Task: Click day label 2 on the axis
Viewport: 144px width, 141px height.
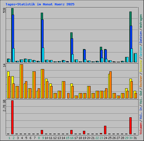Action: (x=13, y=138)
